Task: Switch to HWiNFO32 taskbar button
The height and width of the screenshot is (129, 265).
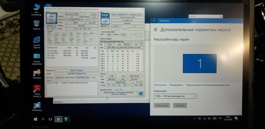Action: (x=66, y=119)
